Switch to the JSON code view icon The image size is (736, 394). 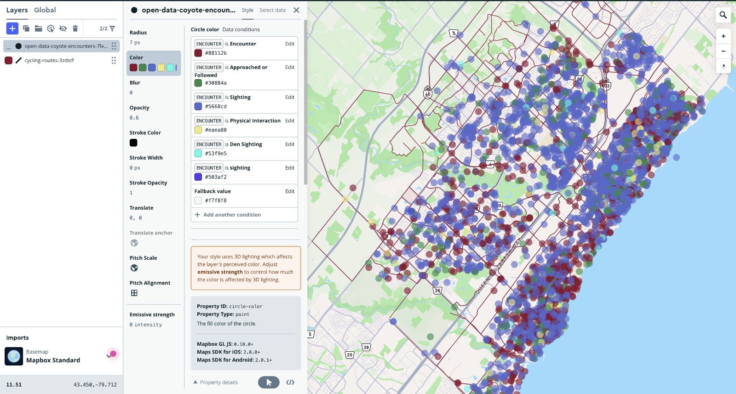pyautogui.click(x=290, y=383)
